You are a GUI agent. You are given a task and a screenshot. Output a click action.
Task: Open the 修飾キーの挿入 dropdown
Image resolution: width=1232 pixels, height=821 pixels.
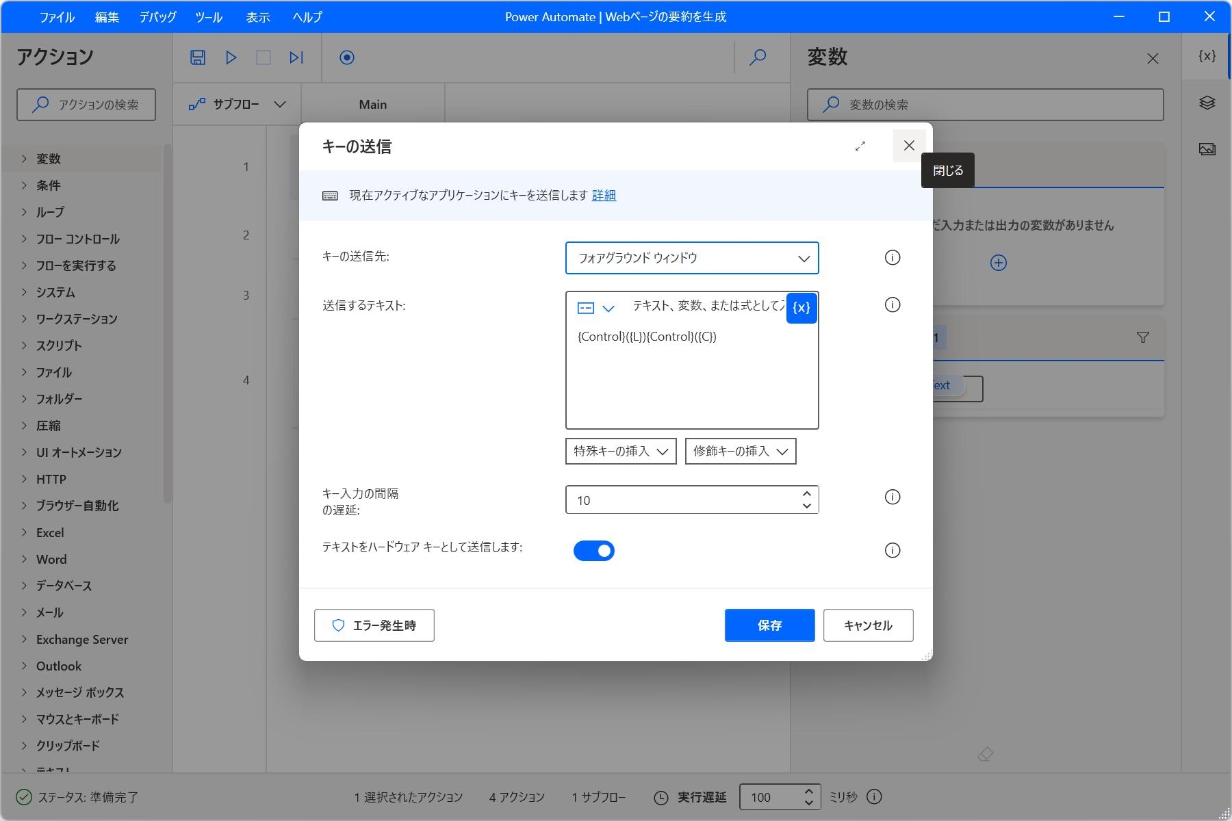[741, 452]
